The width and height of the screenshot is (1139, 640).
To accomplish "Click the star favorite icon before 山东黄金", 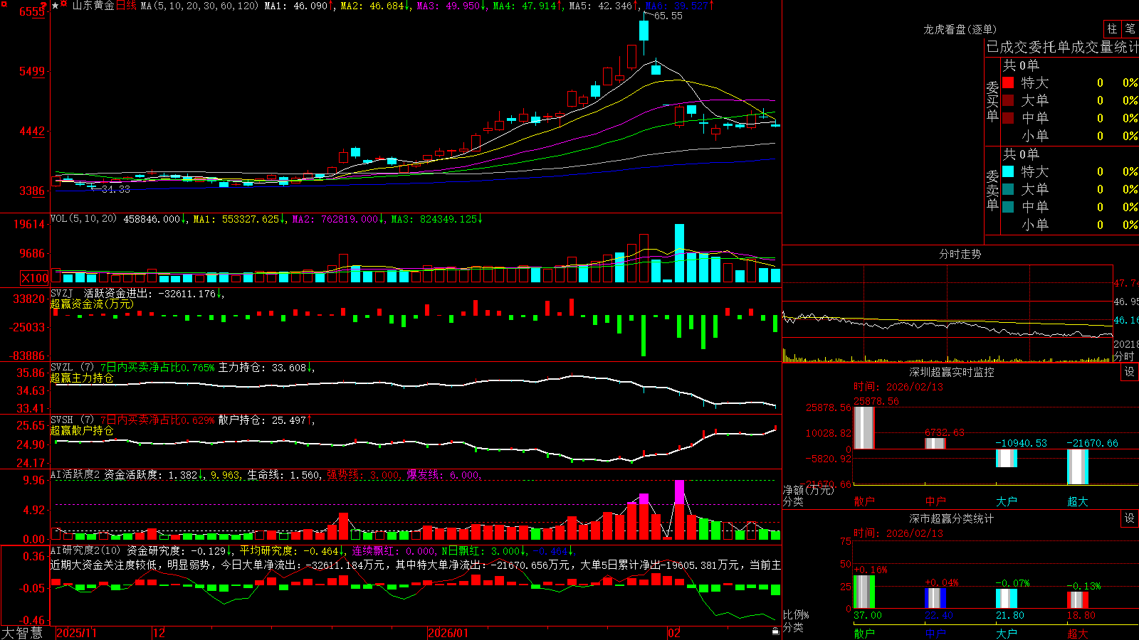I will 56,6.
